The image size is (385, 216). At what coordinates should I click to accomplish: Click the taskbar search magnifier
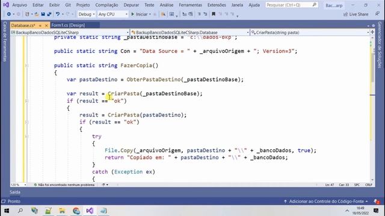coord(20,211)
